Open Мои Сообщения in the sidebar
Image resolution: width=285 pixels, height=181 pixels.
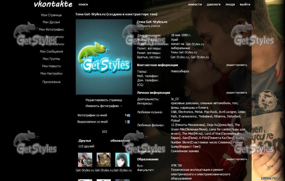[x=51, y=52]
